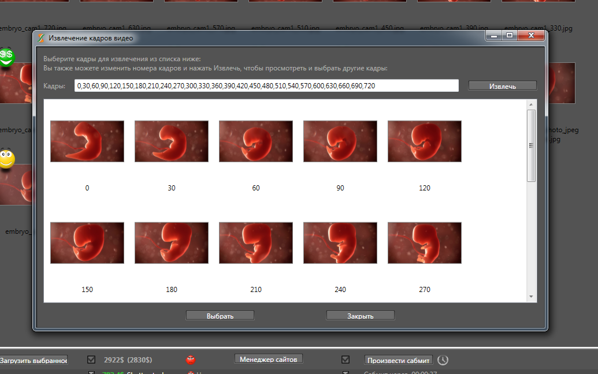
Task: Click the red angry face icon in status bar
Action: tap(191, 360)
